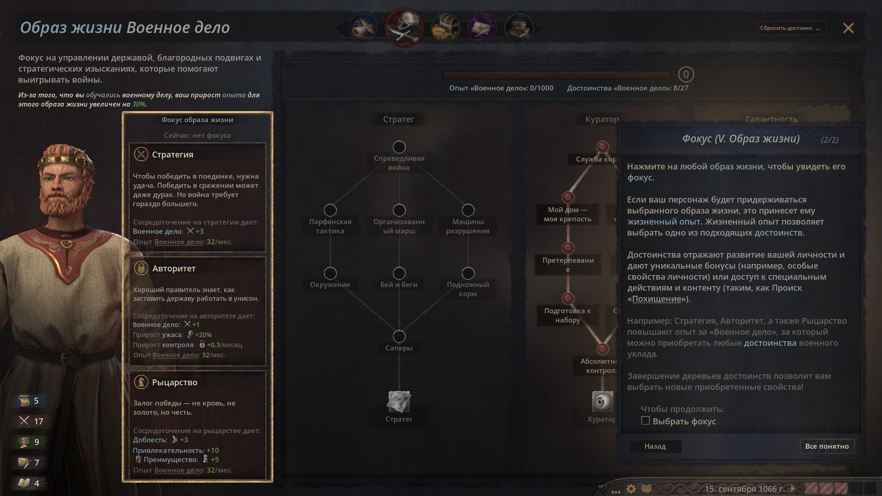Click the Справедливая война perk node
Viewport: 882px width, 496px height.
pyautogui.click(x=399, y=147)
